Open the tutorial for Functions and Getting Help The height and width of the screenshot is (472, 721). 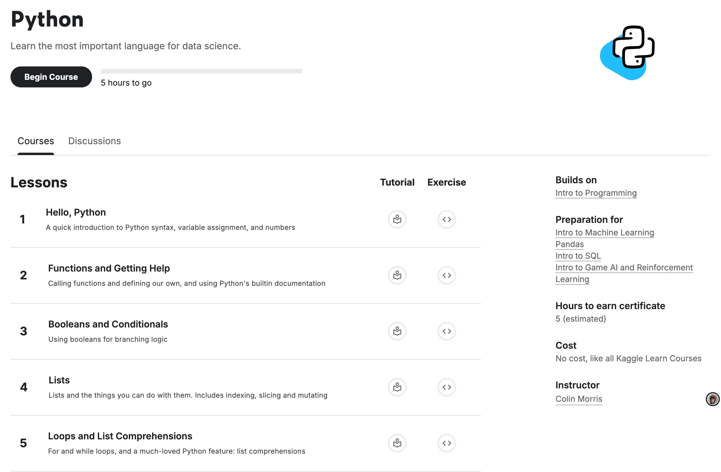397,275
